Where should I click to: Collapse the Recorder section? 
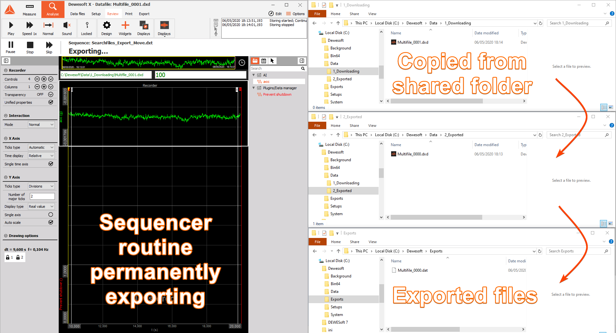click(x=6, y=70)
